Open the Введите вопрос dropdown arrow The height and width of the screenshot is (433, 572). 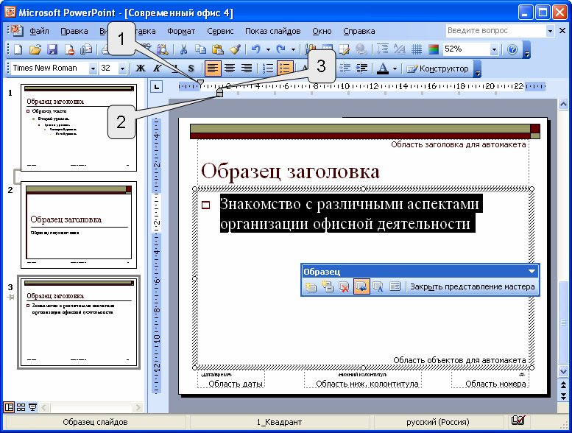550,31
